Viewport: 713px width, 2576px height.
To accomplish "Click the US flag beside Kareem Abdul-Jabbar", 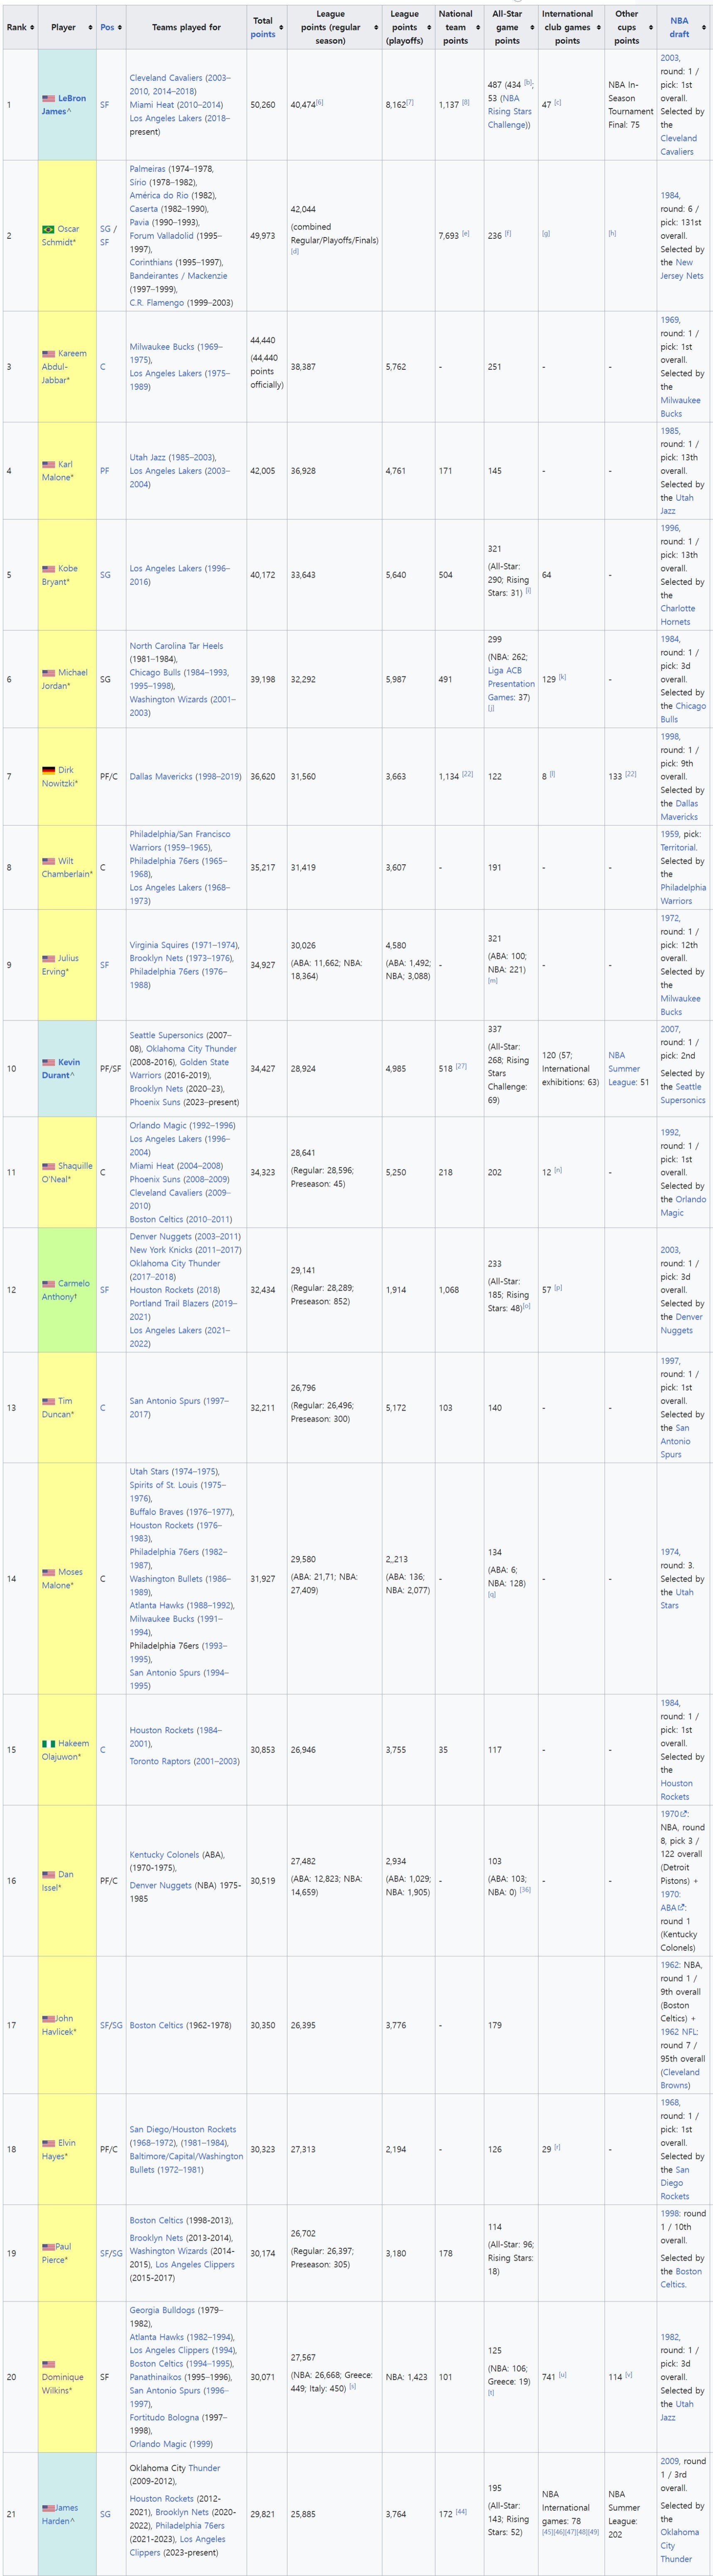I will point(48,354).
